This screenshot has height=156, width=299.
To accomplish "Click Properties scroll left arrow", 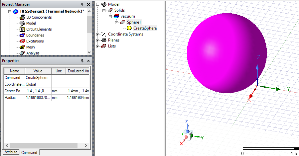I will (7, 145).
